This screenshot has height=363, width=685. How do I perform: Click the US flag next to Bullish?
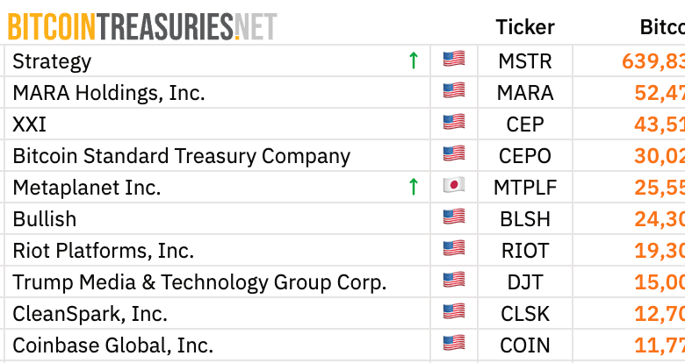pos(454,217)
